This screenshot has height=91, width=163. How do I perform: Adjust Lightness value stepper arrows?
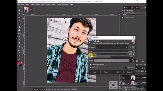134,57
